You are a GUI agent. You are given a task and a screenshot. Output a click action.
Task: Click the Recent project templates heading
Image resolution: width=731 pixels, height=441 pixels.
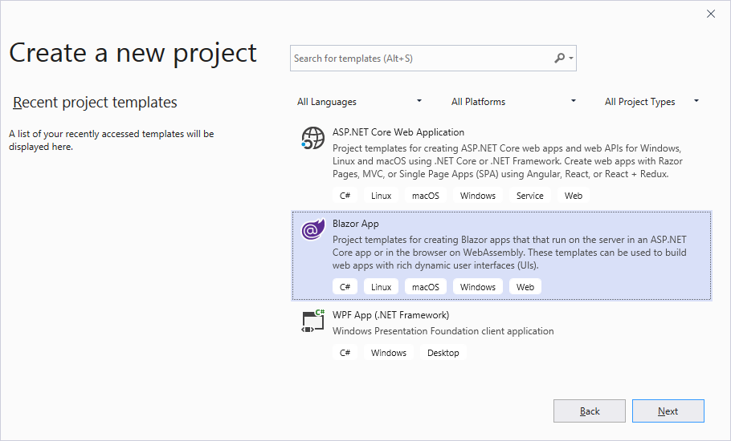click(x=95, y=103)
